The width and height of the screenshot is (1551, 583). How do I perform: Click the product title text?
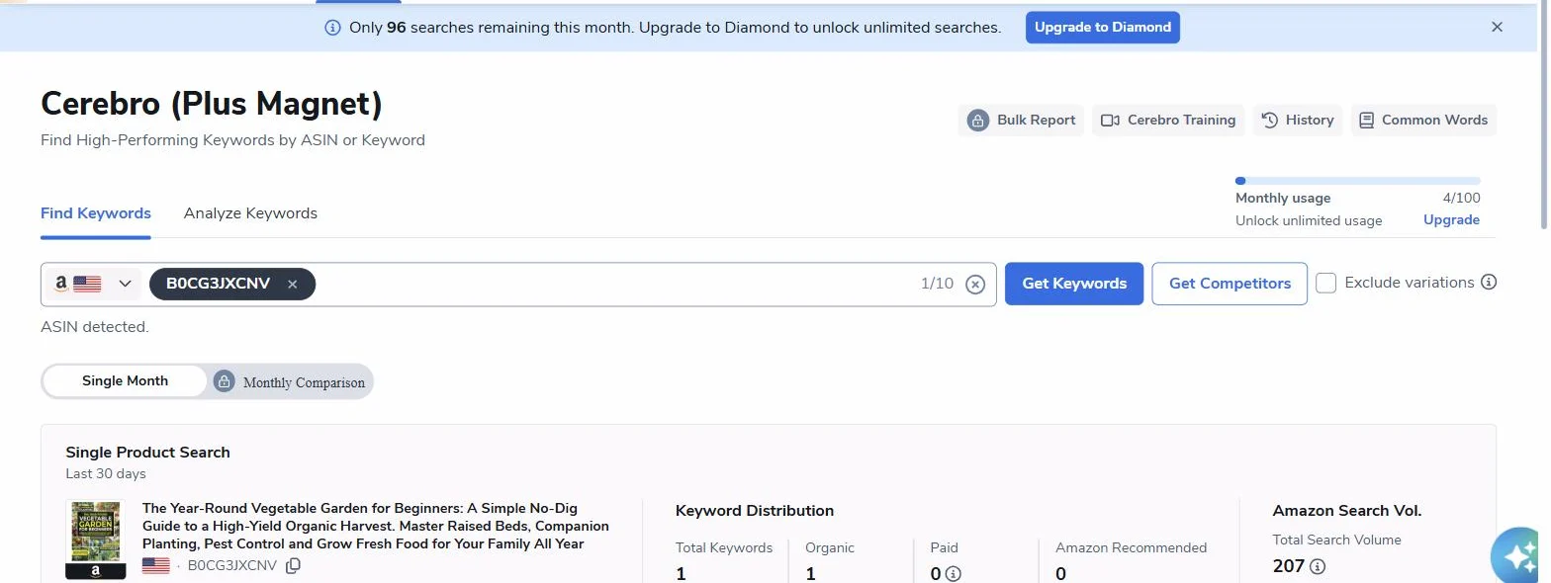tap(376, 527)
